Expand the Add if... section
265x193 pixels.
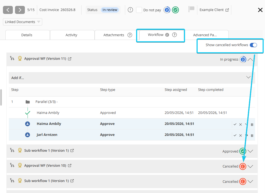tap(248, 77)
